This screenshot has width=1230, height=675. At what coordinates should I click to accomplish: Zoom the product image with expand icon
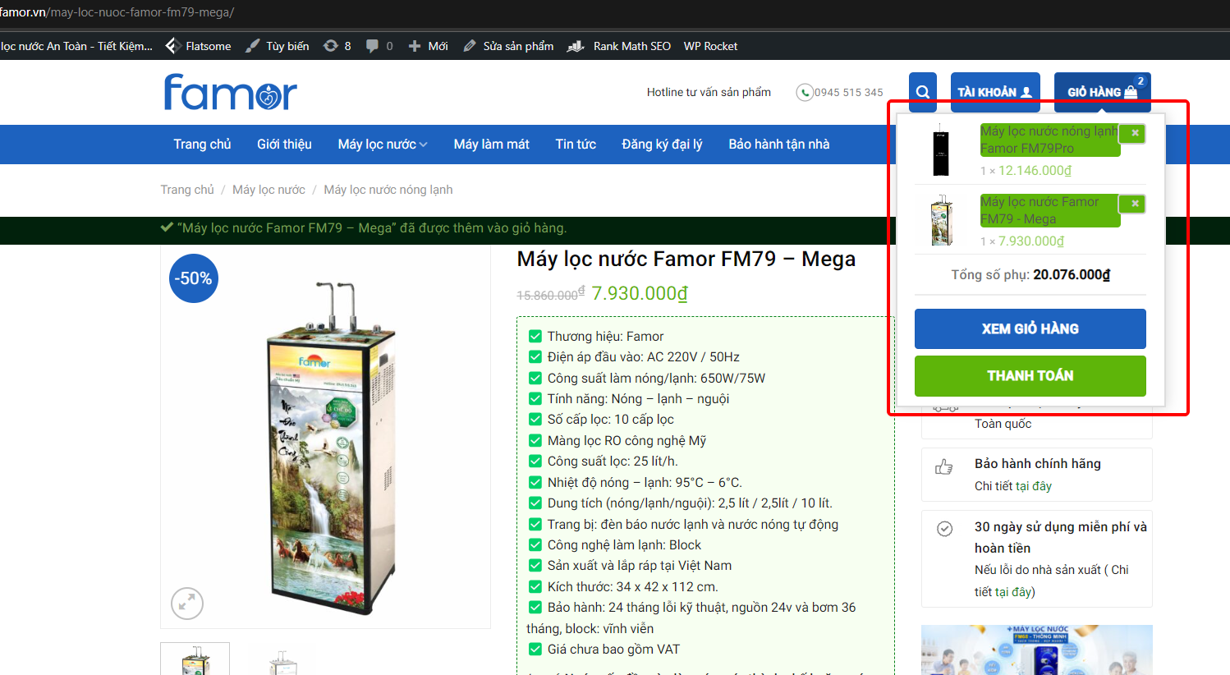coord(187,604)
